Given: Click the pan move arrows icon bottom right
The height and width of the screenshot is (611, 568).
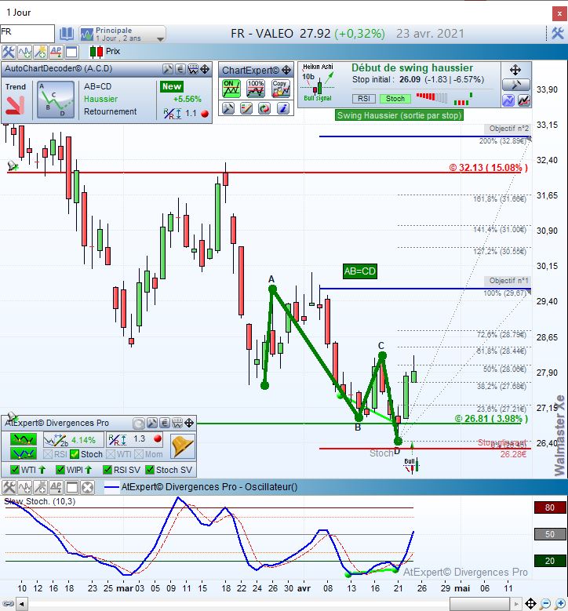Looking at the screenshot, I should tap(530, 604).
